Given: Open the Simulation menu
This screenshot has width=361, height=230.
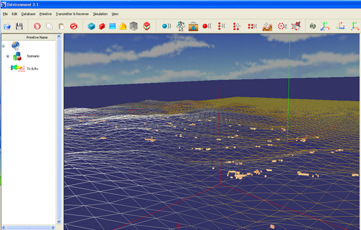Looking at the screenshot, I should [100, 14].
